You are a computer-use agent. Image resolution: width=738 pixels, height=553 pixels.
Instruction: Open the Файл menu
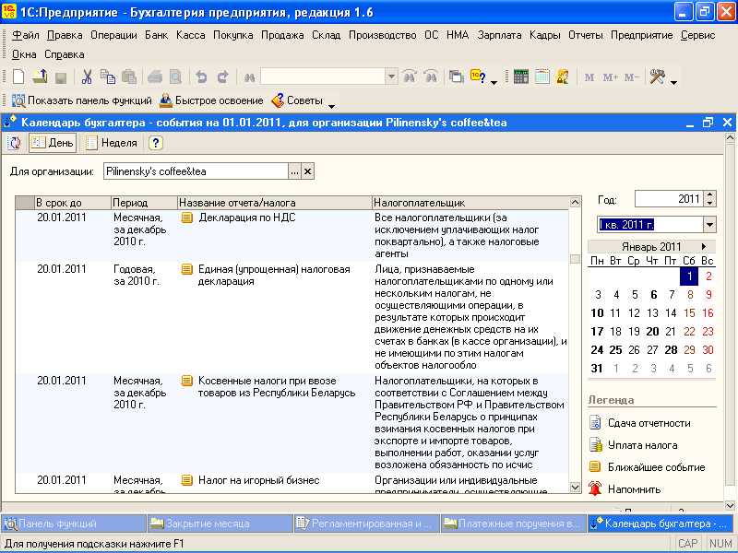(26, 35)
